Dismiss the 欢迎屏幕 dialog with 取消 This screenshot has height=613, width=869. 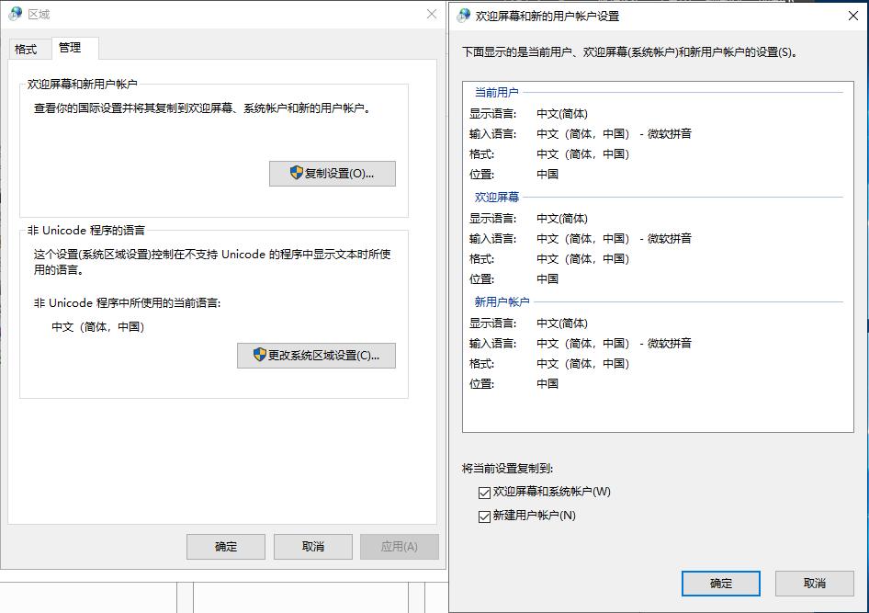pyautogui.click(x=816, y=583)
